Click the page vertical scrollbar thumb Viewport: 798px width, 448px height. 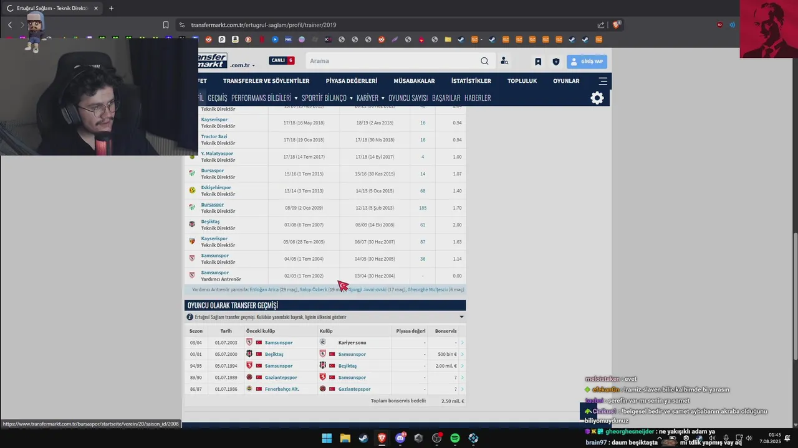pyautogui.click(x=795, y=296)
